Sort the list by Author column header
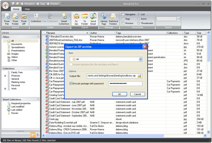Viewport: 212px width, 143px height. 102,33
